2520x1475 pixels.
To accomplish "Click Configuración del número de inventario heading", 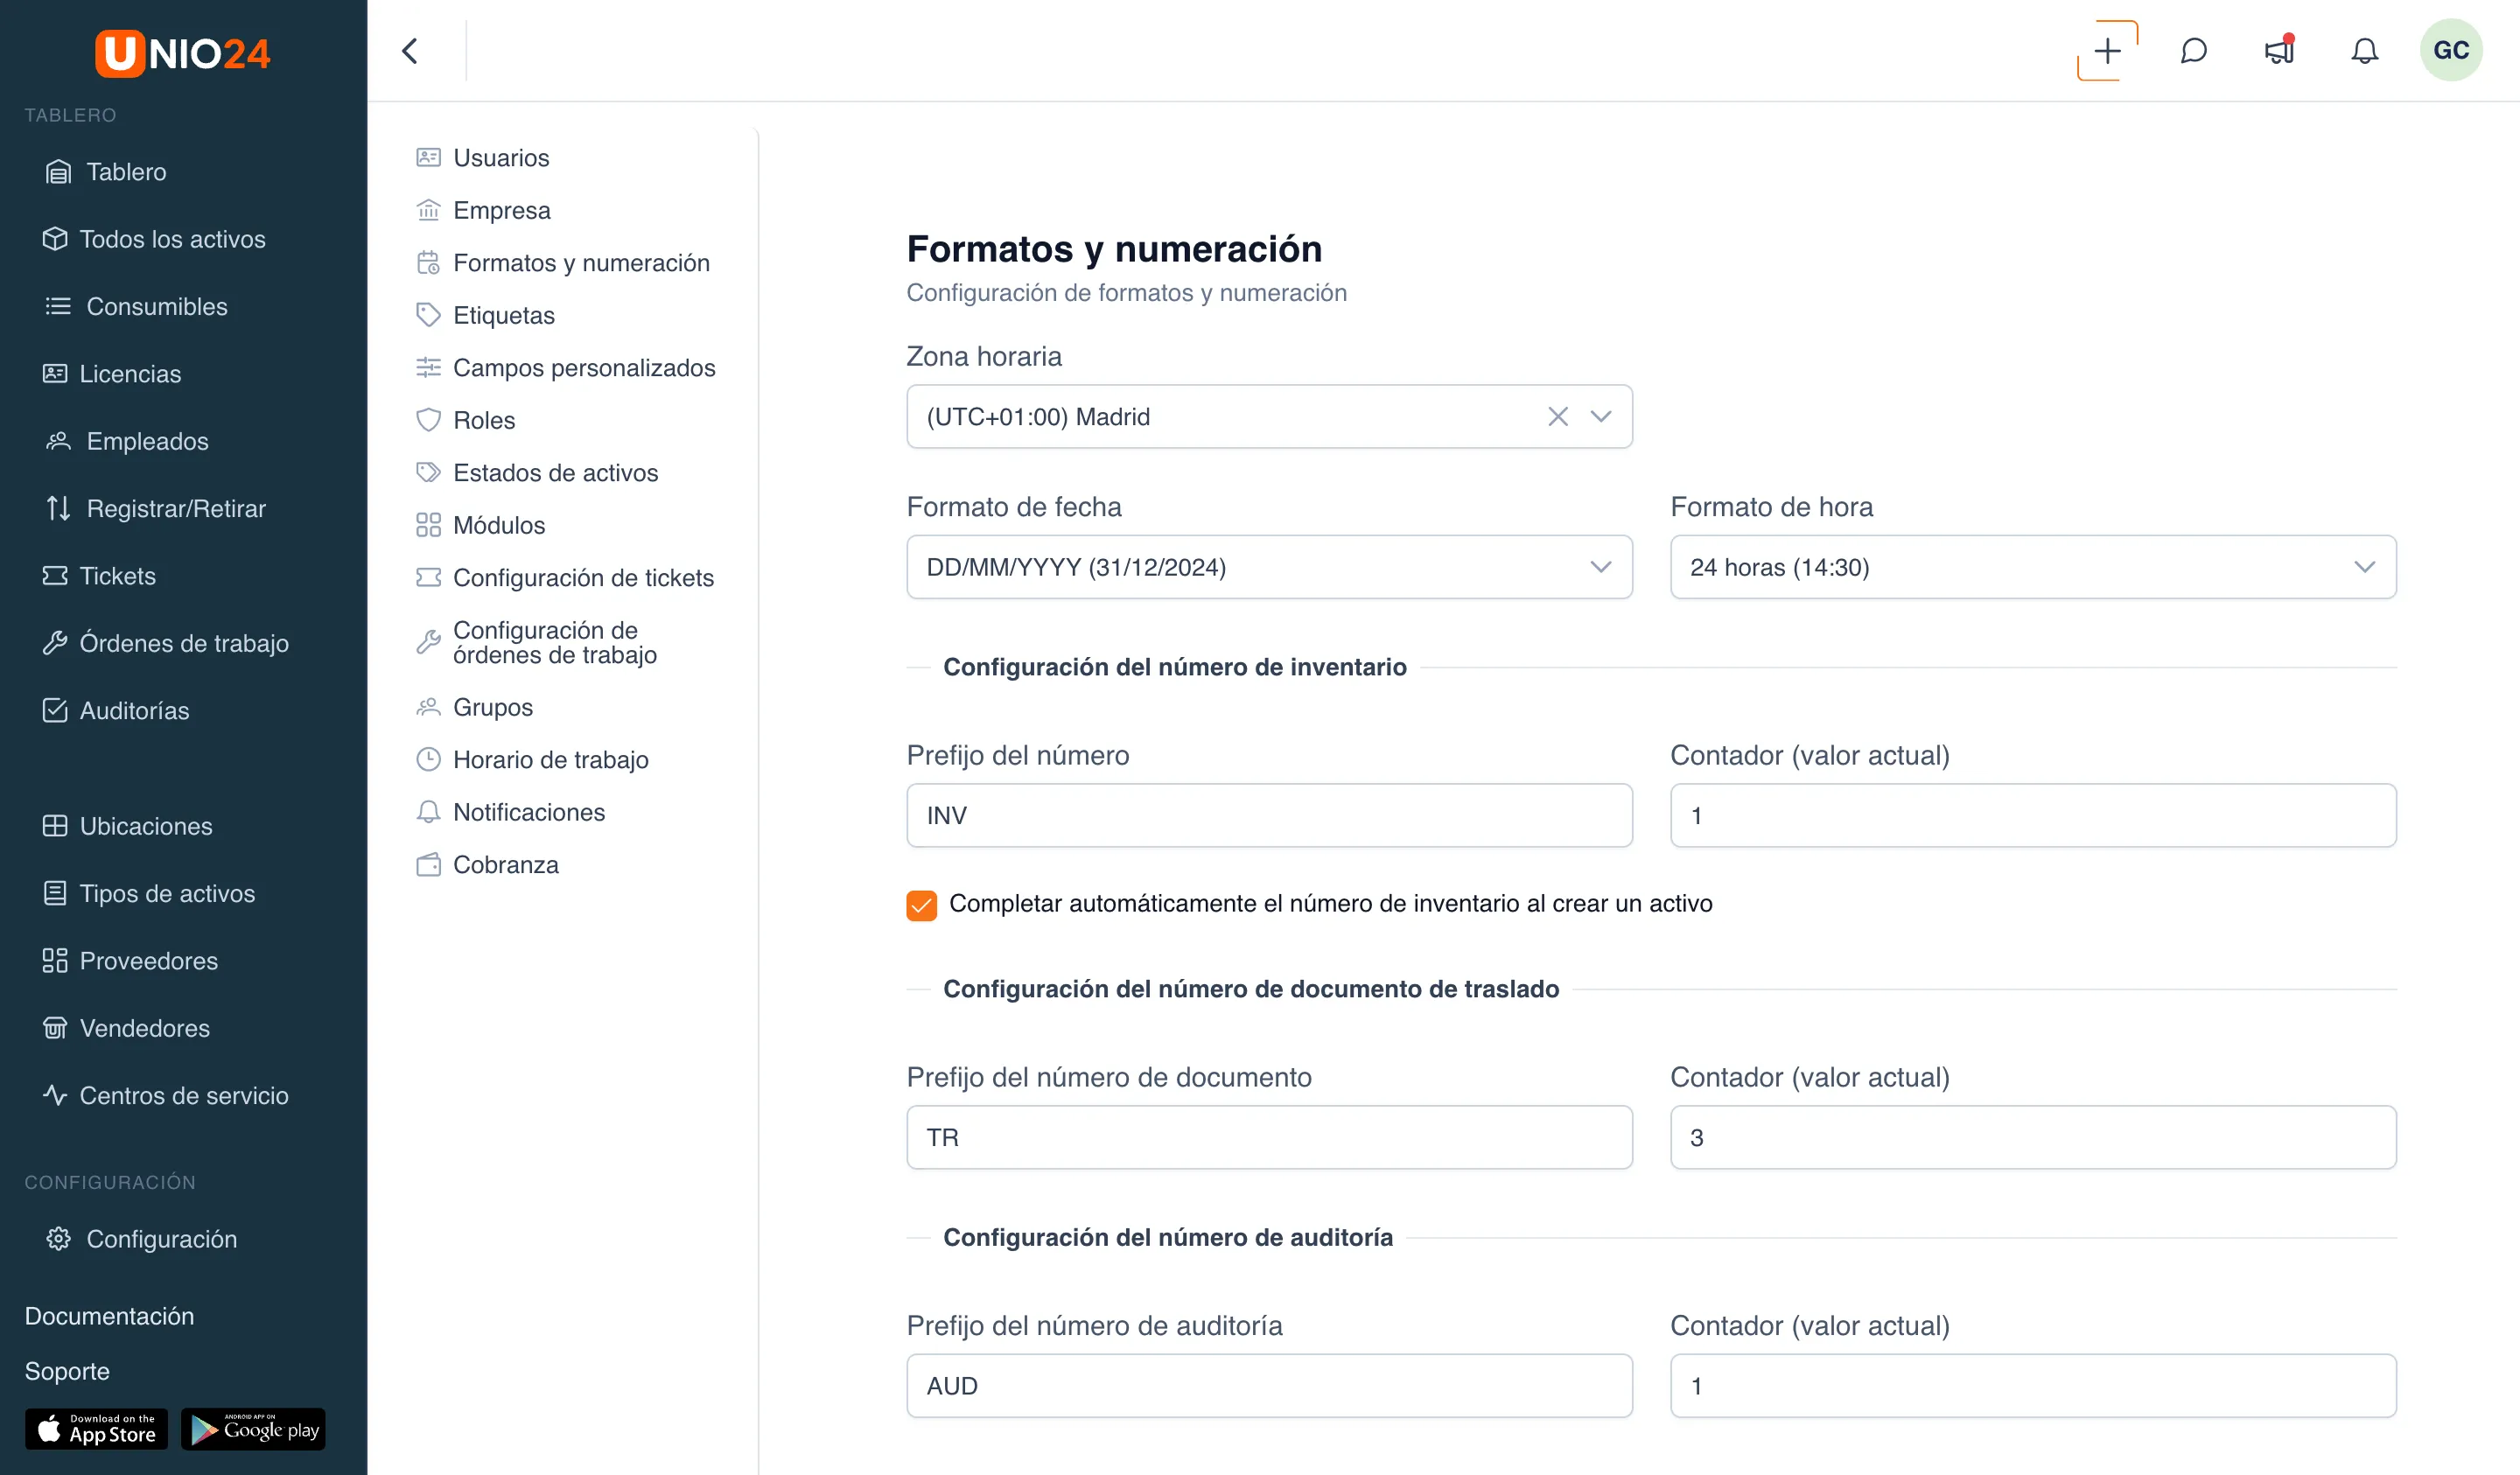I will point(1174,667).
